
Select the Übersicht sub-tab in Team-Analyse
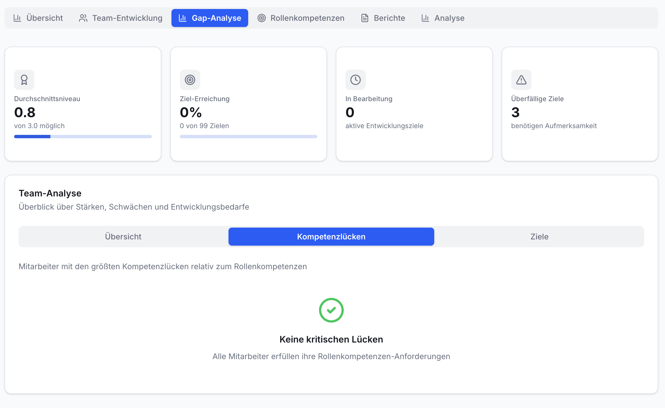[x=123, y=237]
